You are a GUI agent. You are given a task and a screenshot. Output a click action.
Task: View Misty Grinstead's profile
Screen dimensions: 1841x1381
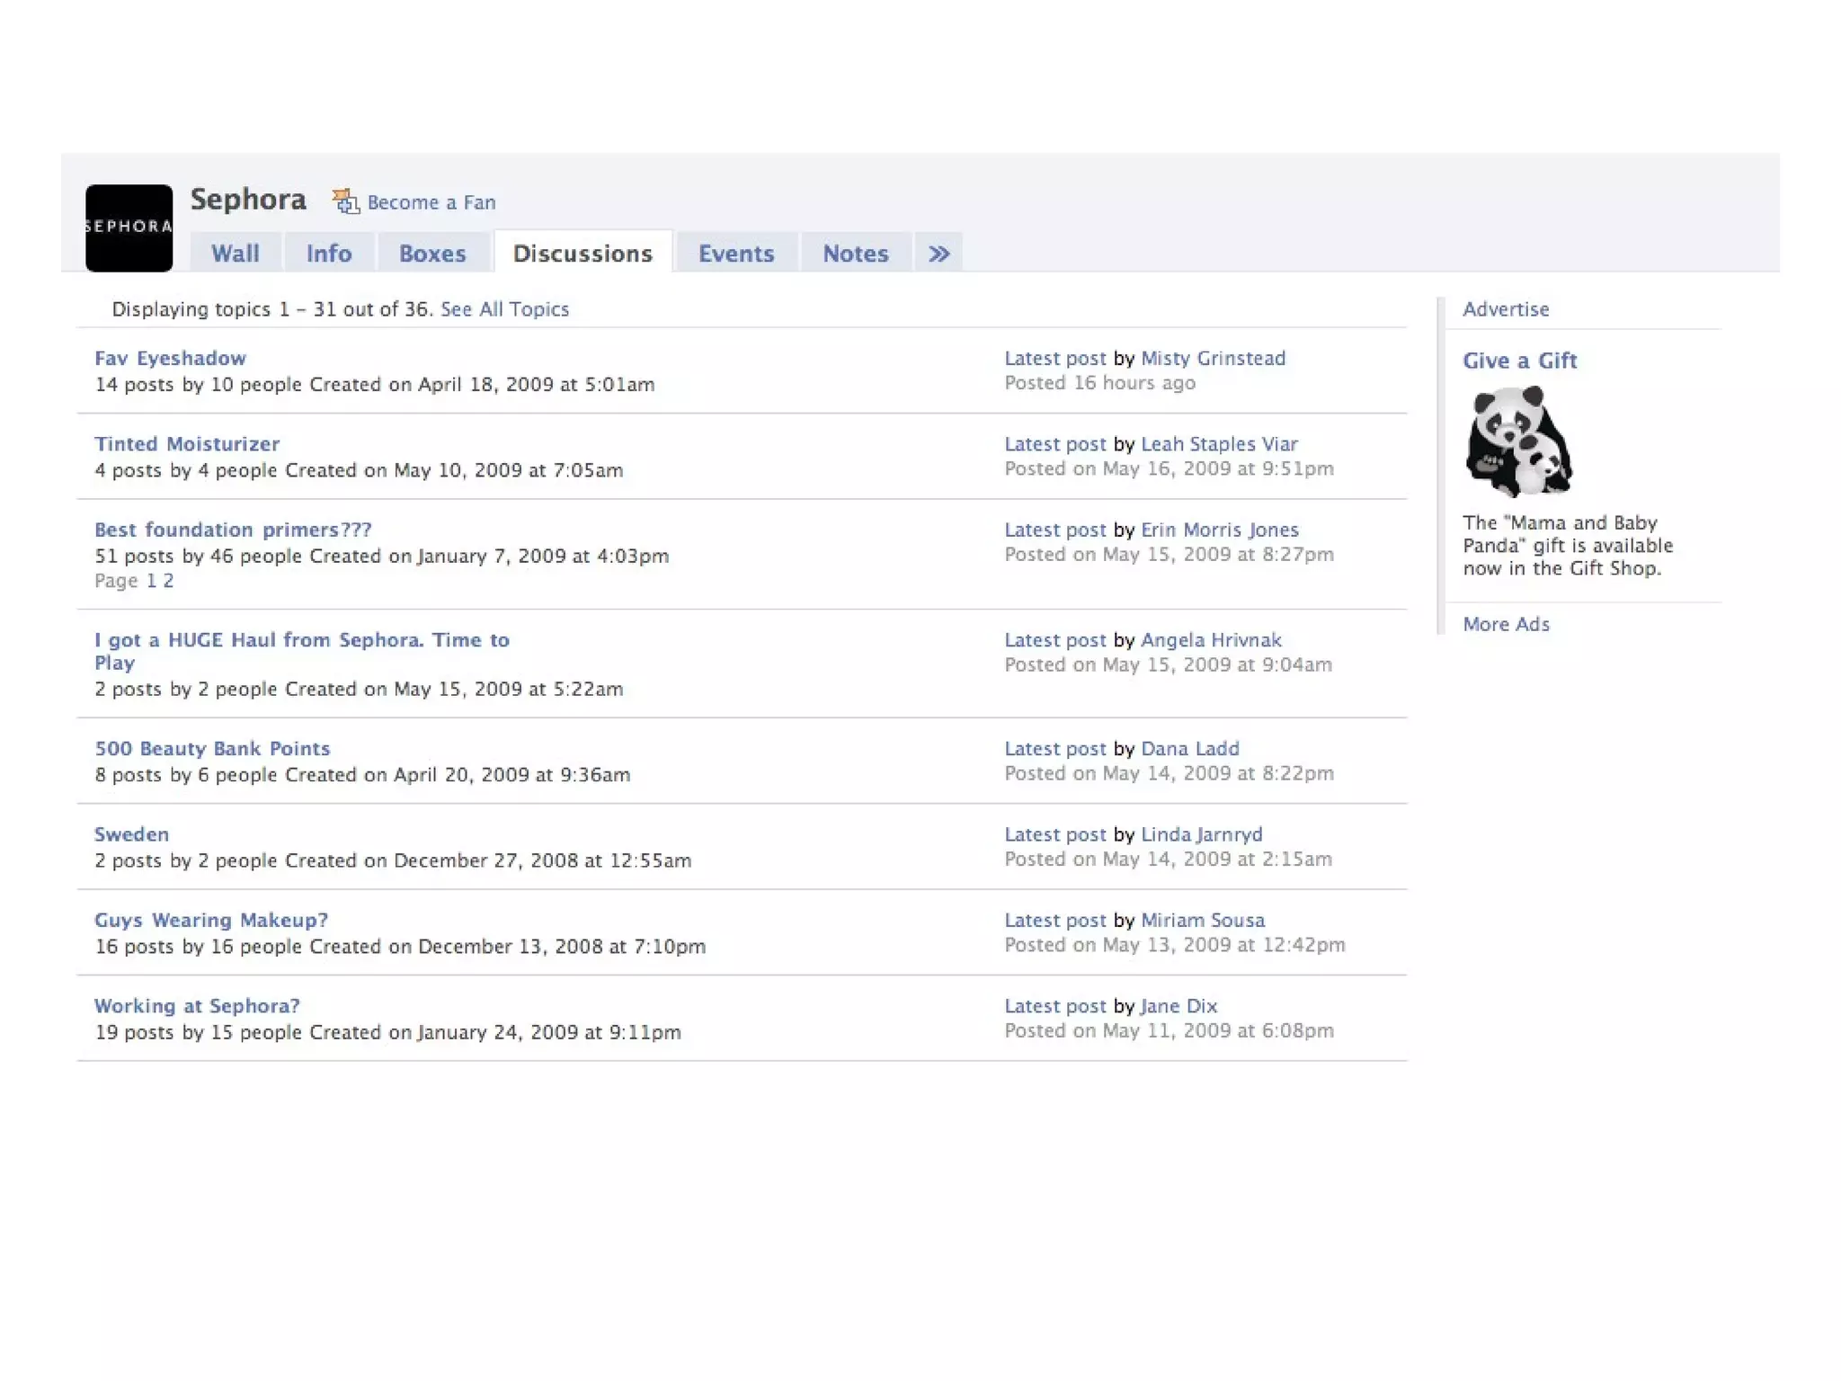(x=1213, y=358)
